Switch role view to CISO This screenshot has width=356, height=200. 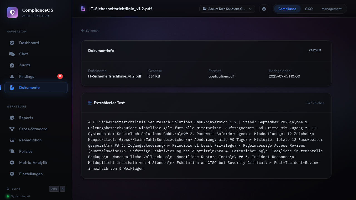(x=309, y=9)
